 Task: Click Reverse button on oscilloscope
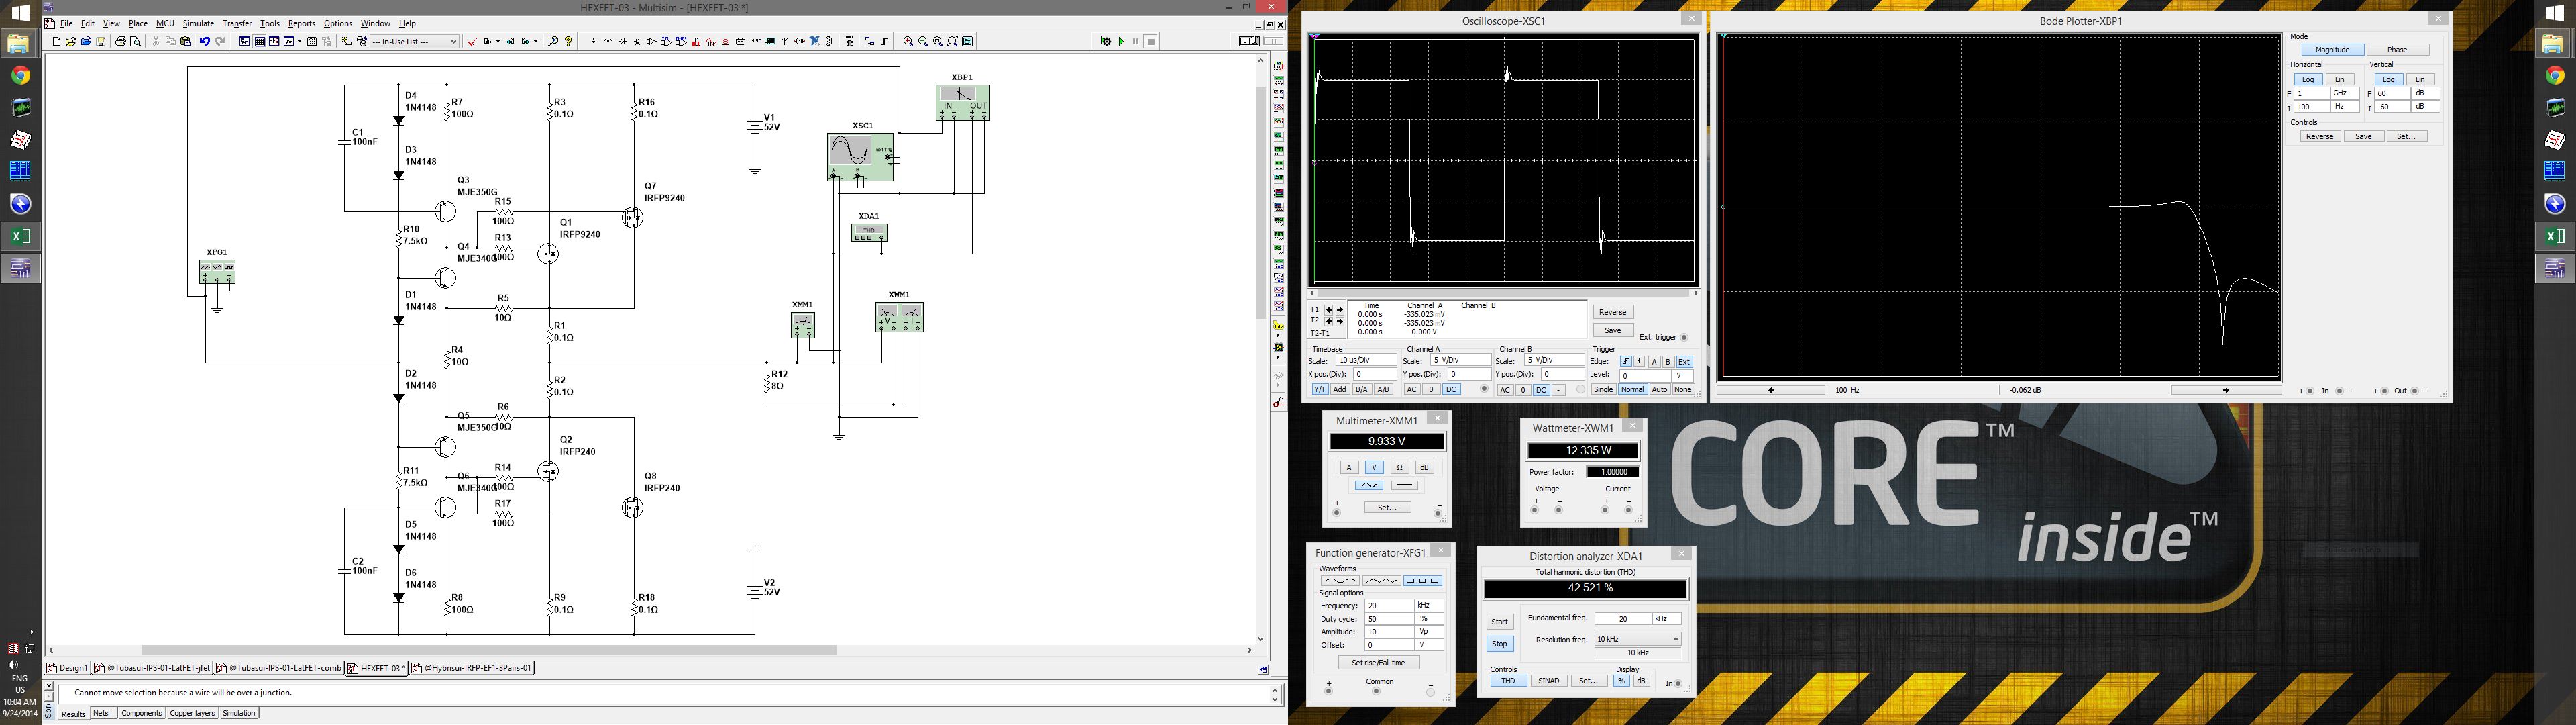1612,312
